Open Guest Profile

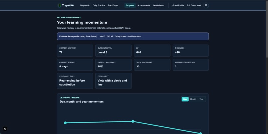[x=178, y=5]
